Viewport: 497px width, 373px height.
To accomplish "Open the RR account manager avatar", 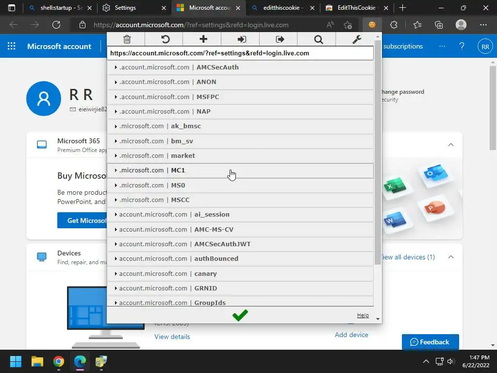I will [x=485, y=47].
